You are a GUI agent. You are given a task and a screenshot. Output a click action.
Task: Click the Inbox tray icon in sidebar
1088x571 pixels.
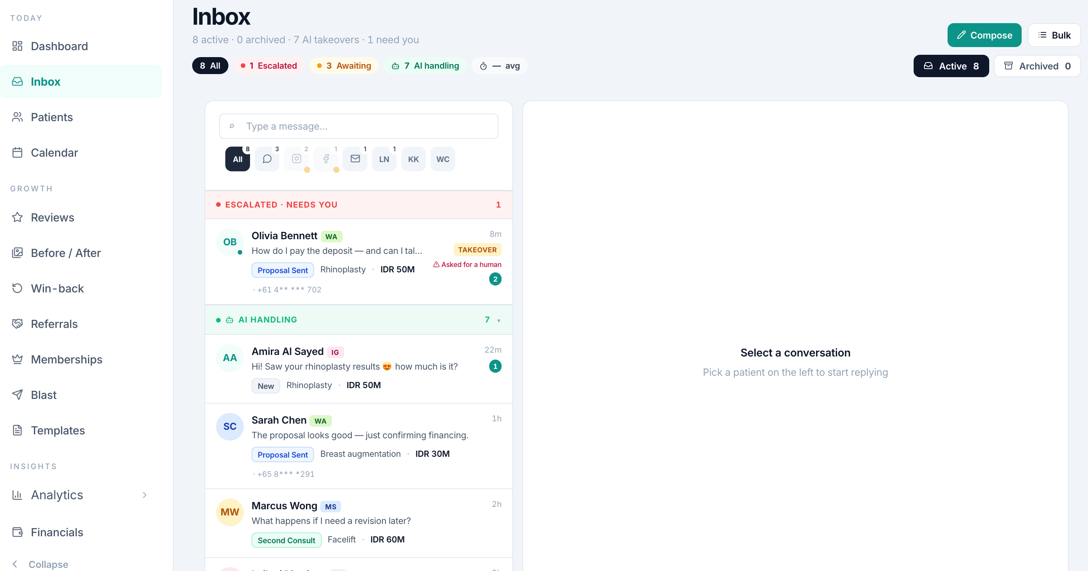[17, 81]
